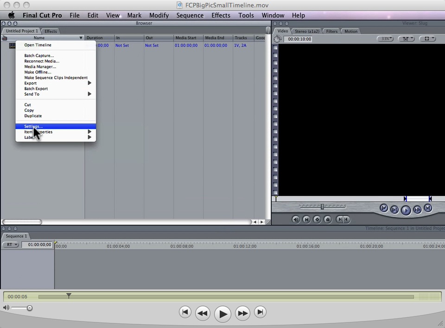Click the Timeline timecode field 01:00:00;00
Screen dimensions: 445x328
37,244
